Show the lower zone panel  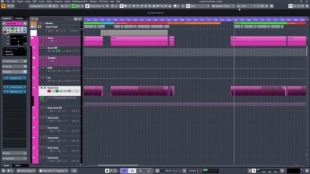(294, 6)
